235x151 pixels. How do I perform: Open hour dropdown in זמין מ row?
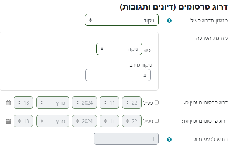pyautogui.click(x=109, y=103)
